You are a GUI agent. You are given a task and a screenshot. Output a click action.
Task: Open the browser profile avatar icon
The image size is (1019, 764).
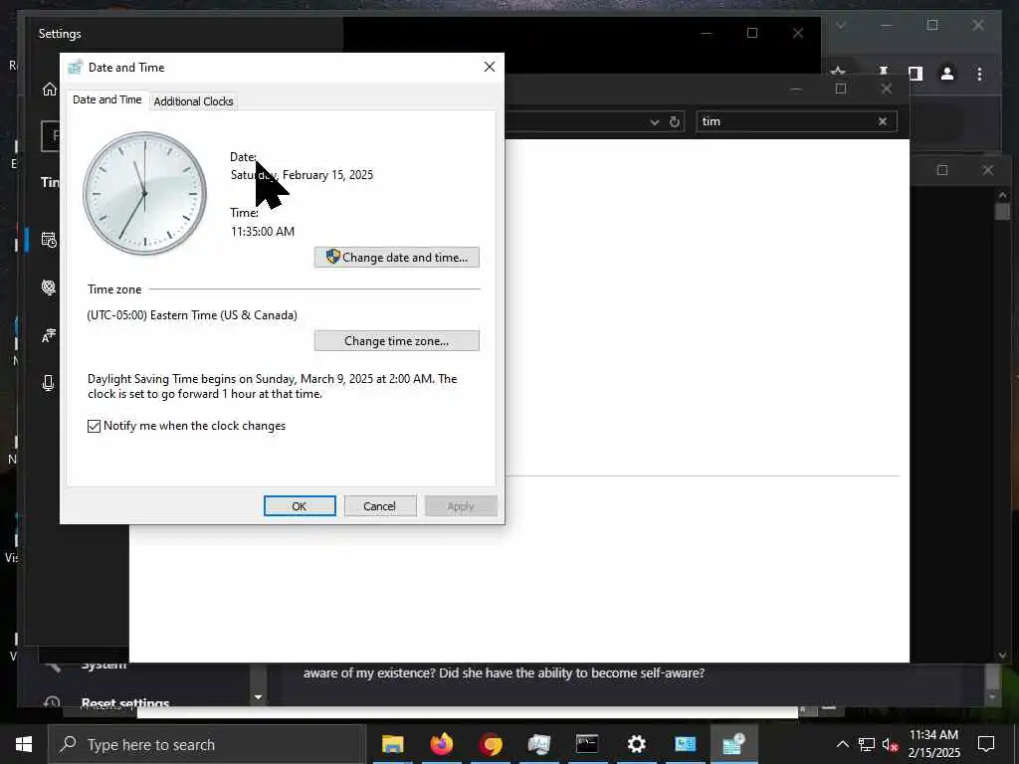coord(947,74)
